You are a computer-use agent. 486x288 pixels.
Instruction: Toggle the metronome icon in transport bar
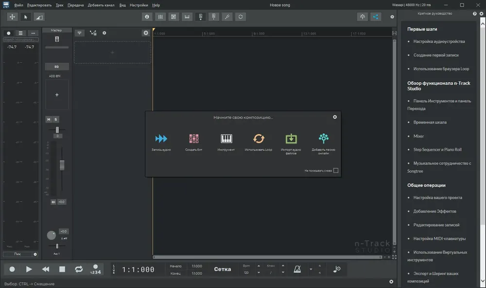(x=297, y=269)
